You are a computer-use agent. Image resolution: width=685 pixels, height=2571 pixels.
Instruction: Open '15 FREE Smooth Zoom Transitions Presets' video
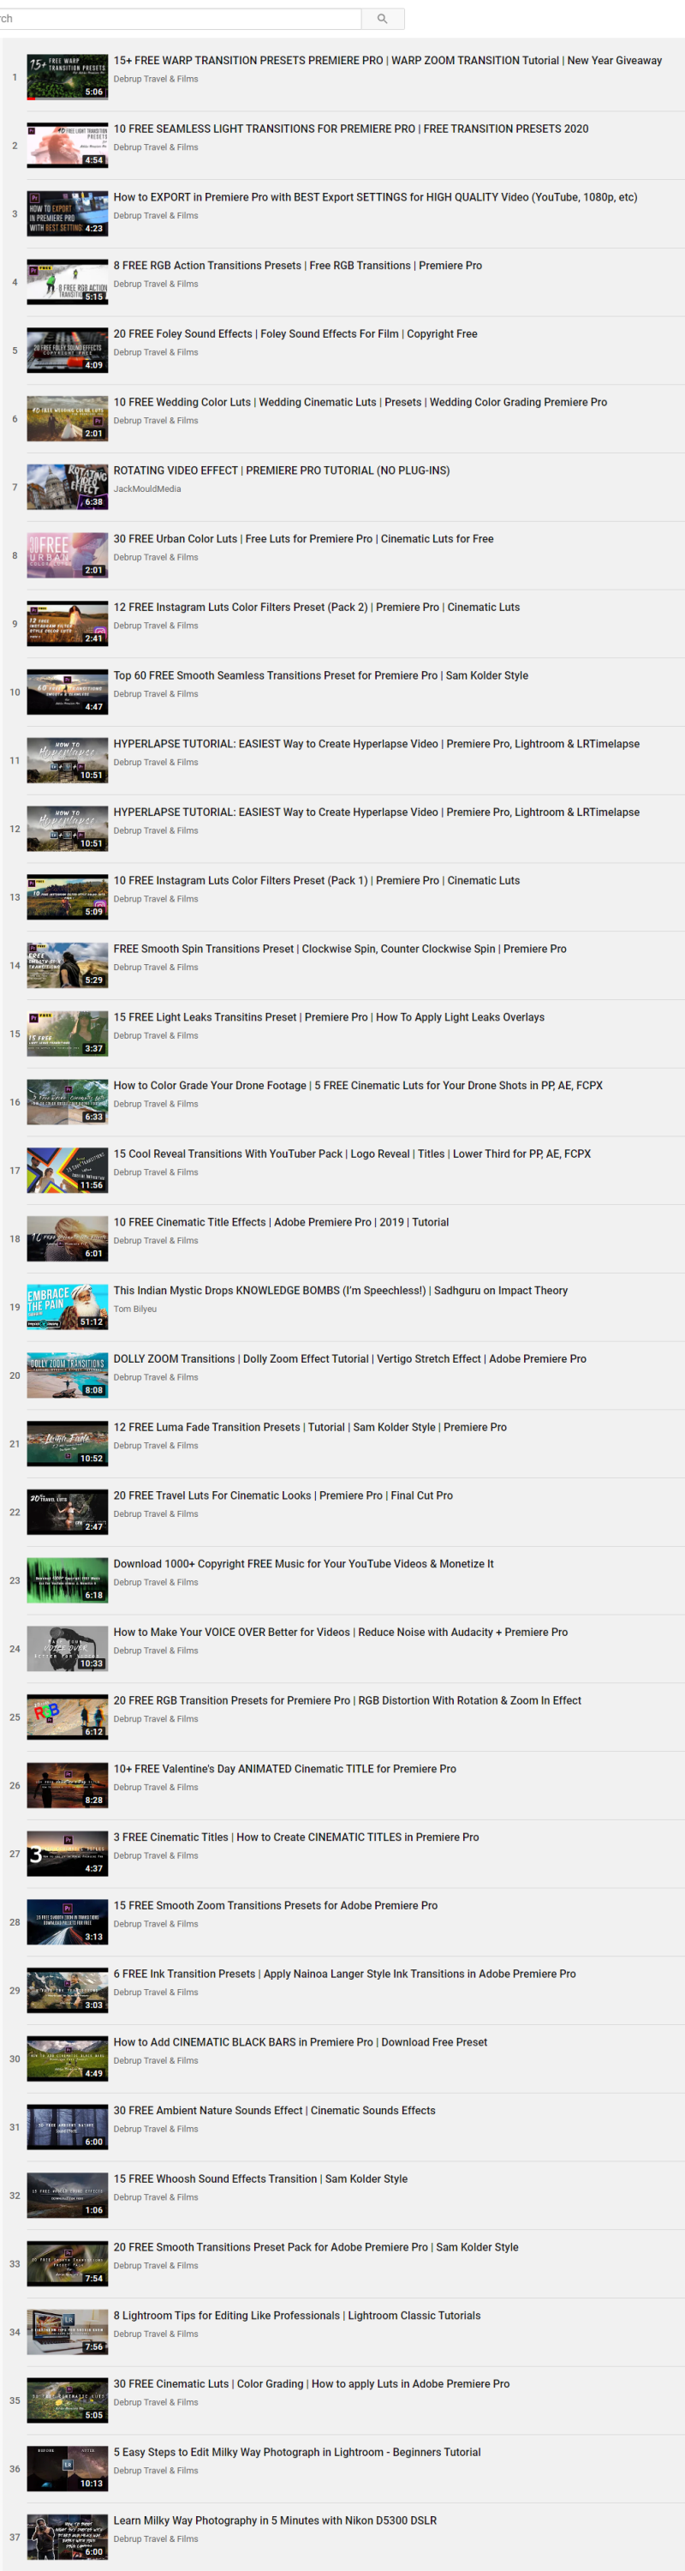click(275, 1906)
